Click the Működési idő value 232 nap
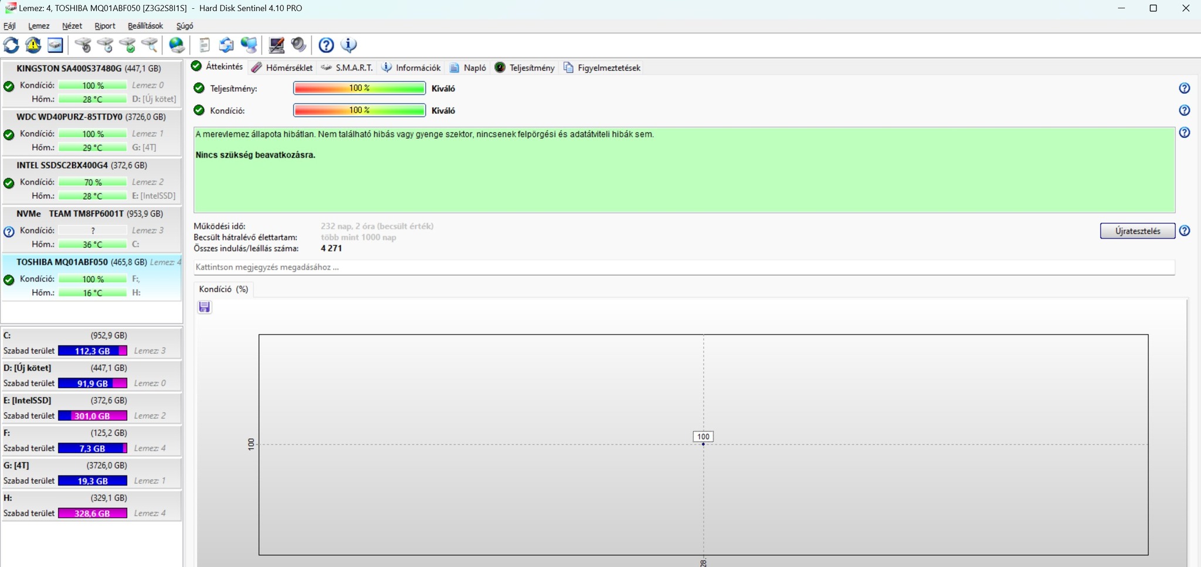The image size is (1201, 567). (377, 226)
